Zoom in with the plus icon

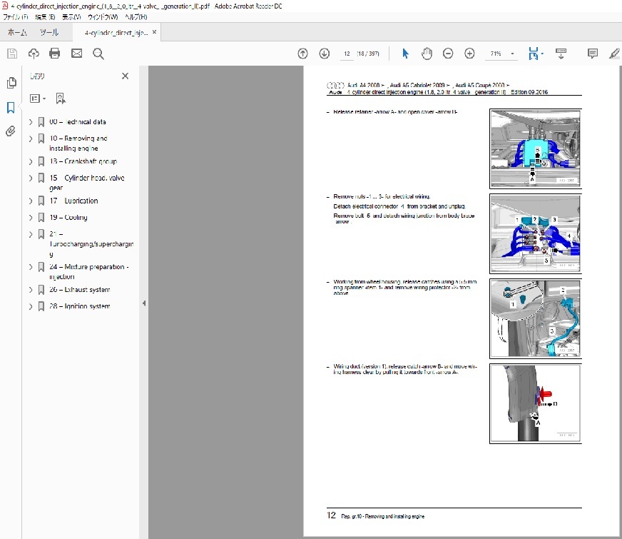(x=469, y=54)
